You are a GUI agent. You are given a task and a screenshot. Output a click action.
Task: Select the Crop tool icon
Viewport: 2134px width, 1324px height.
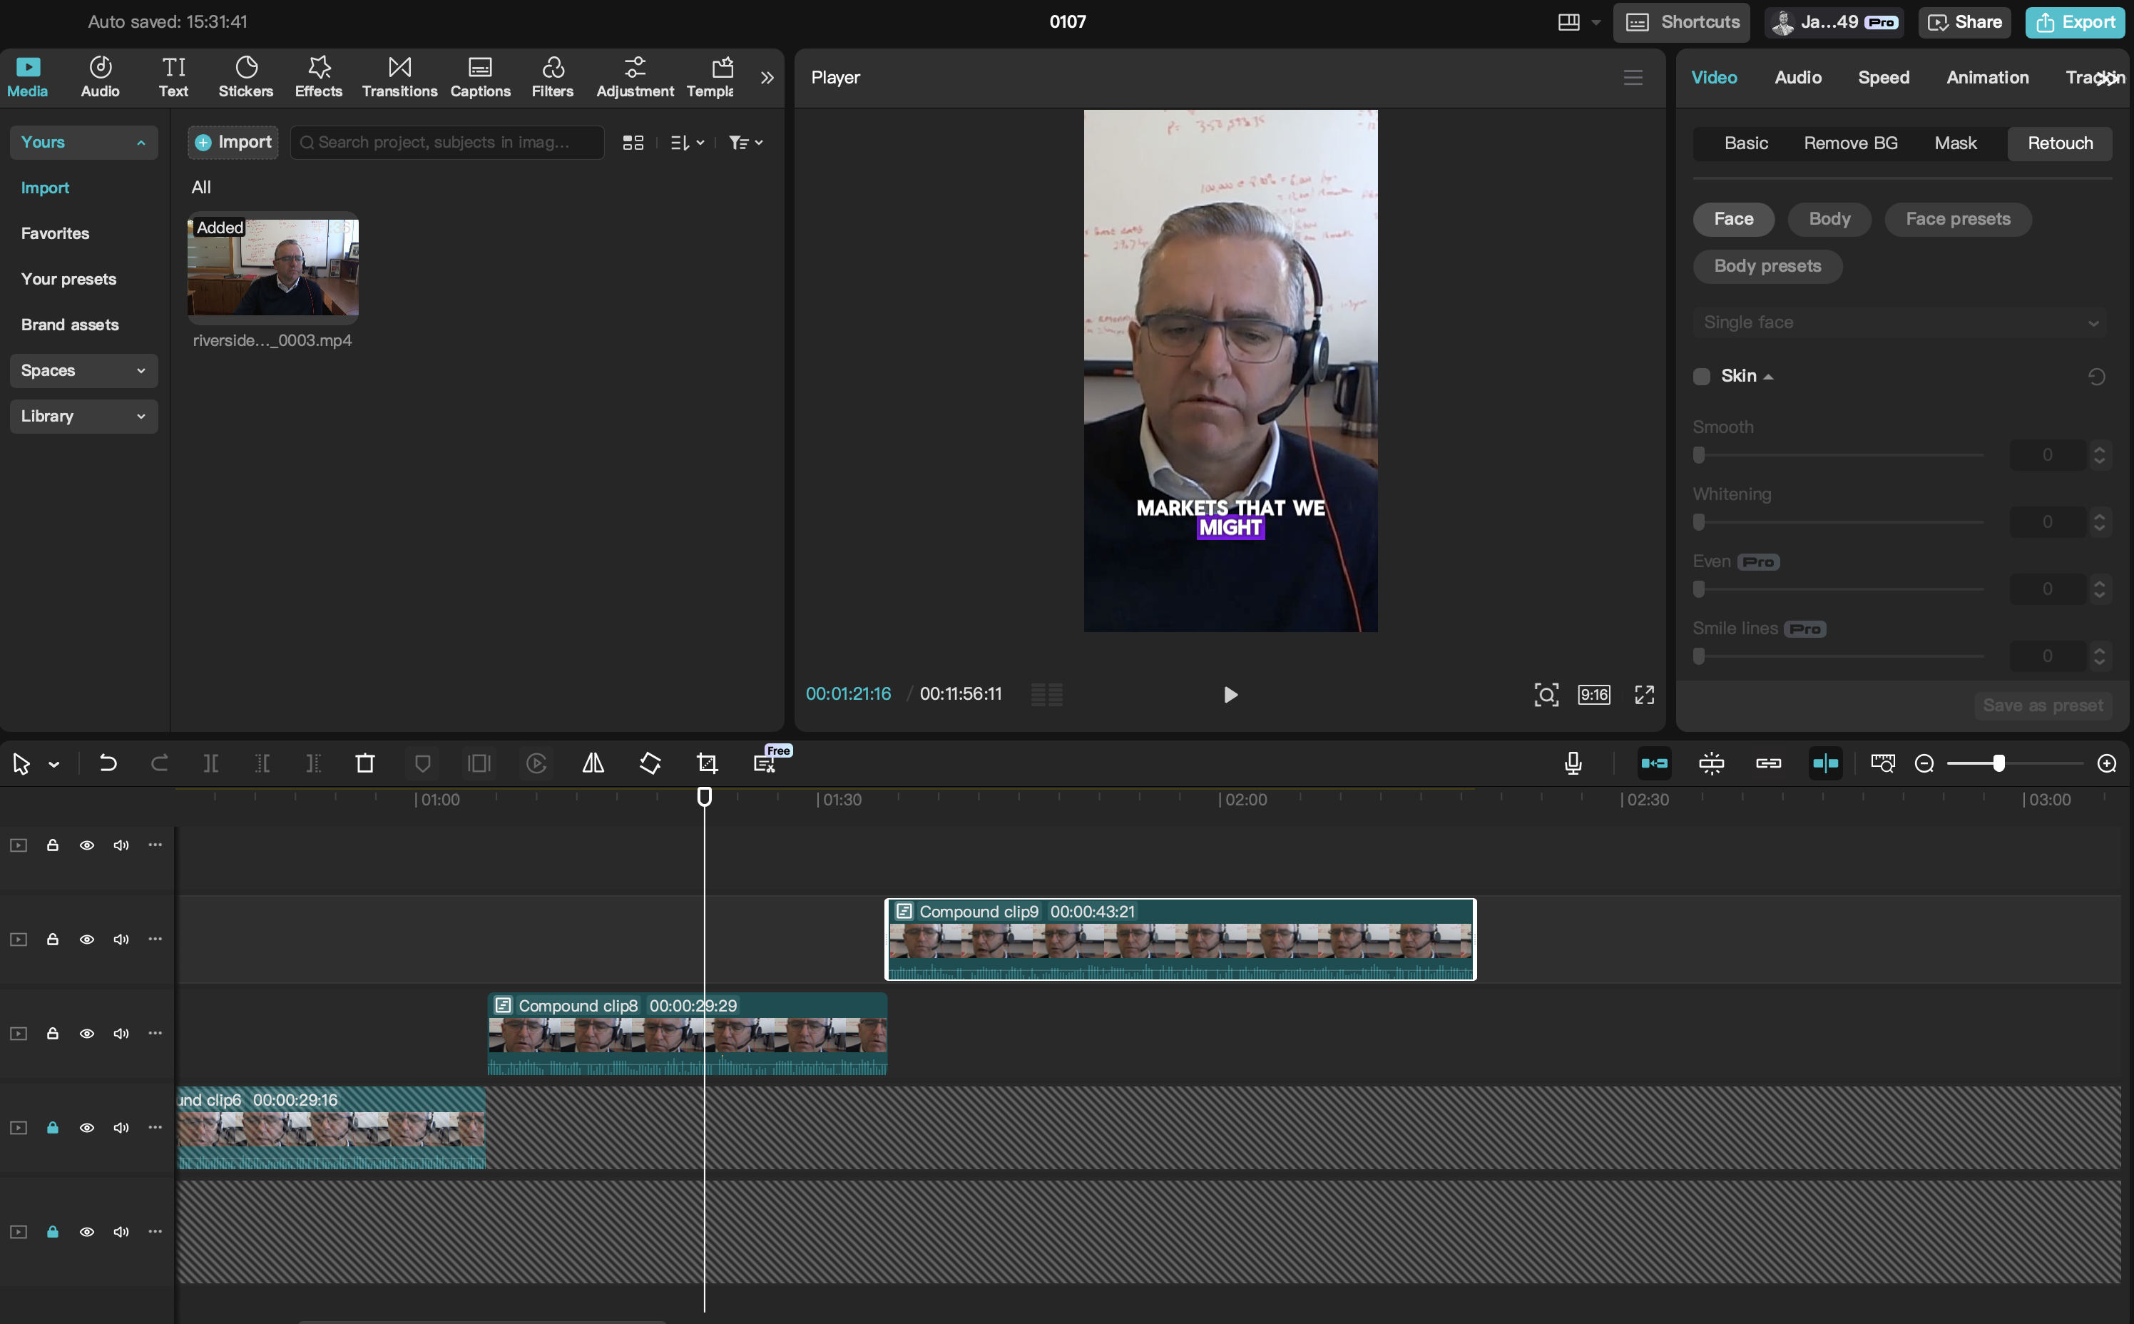point(706,763)
